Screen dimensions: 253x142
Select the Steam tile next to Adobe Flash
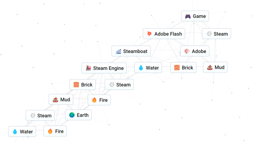click(x=217, y=34)
